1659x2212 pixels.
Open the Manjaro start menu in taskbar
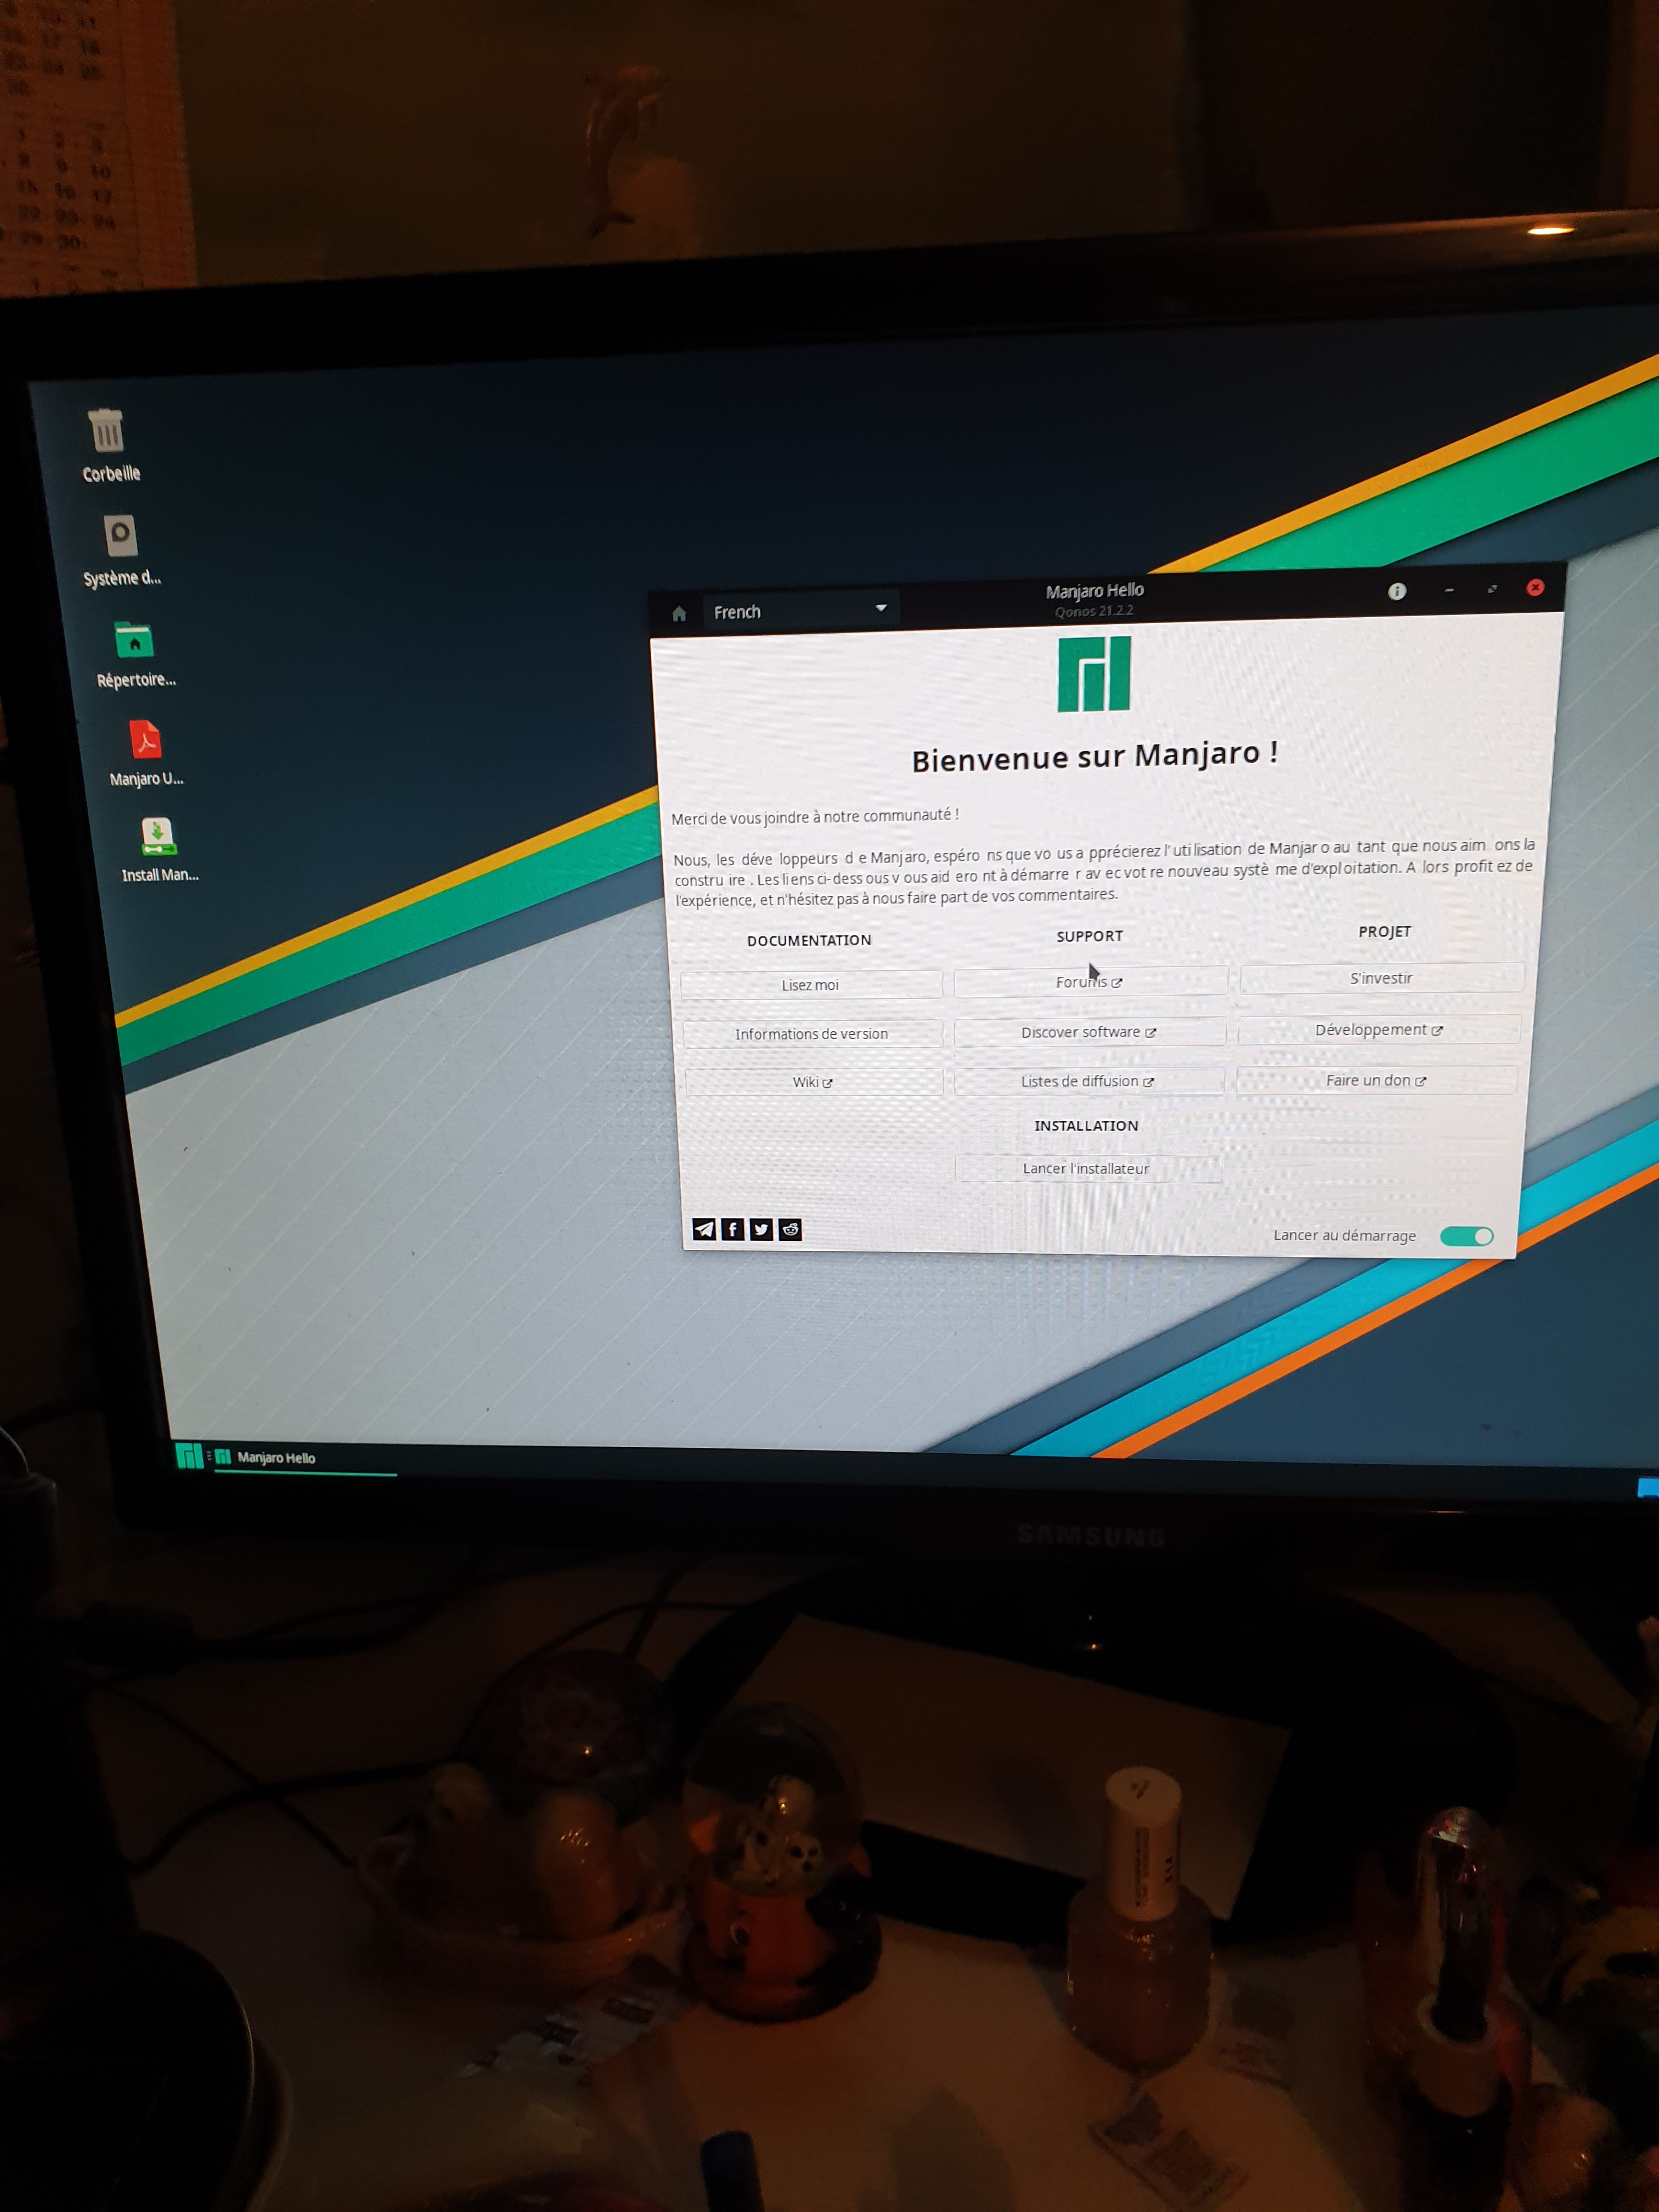pos(189,1456)
